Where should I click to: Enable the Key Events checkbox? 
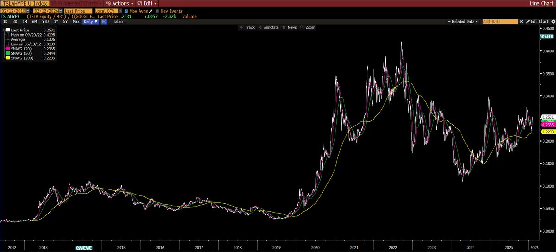coord(158,11)
